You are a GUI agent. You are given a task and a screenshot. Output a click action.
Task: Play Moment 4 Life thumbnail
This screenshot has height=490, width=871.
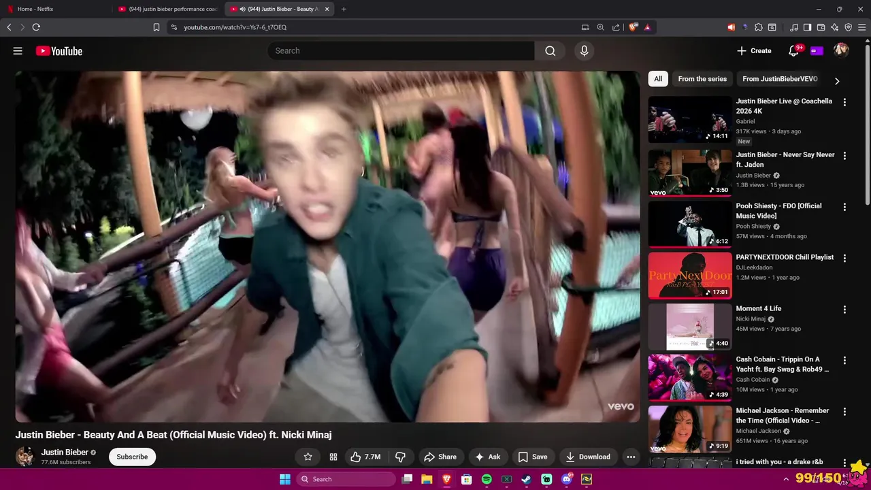pyautogui.click(x=690, y=327)
